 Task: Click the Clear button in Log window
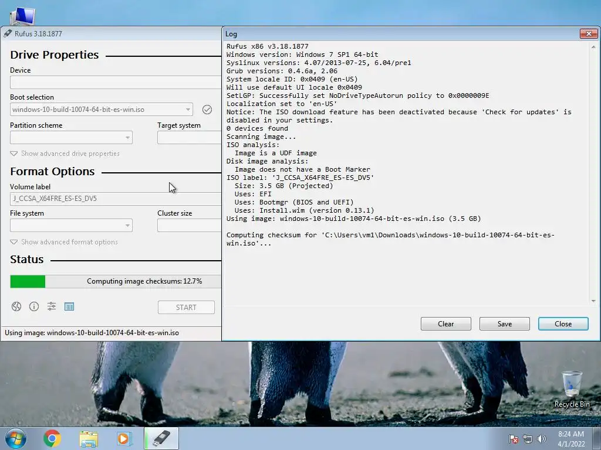click(x=446, y=323)
